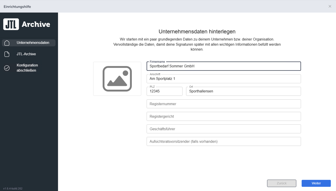Click the Geschäftsführer field

(223, 129)
